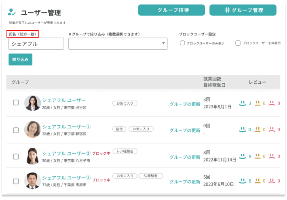Click the 招待 tag on シェアフル ユーザー①
Viewport: 287px width, 200px height.
pos(119,129)
